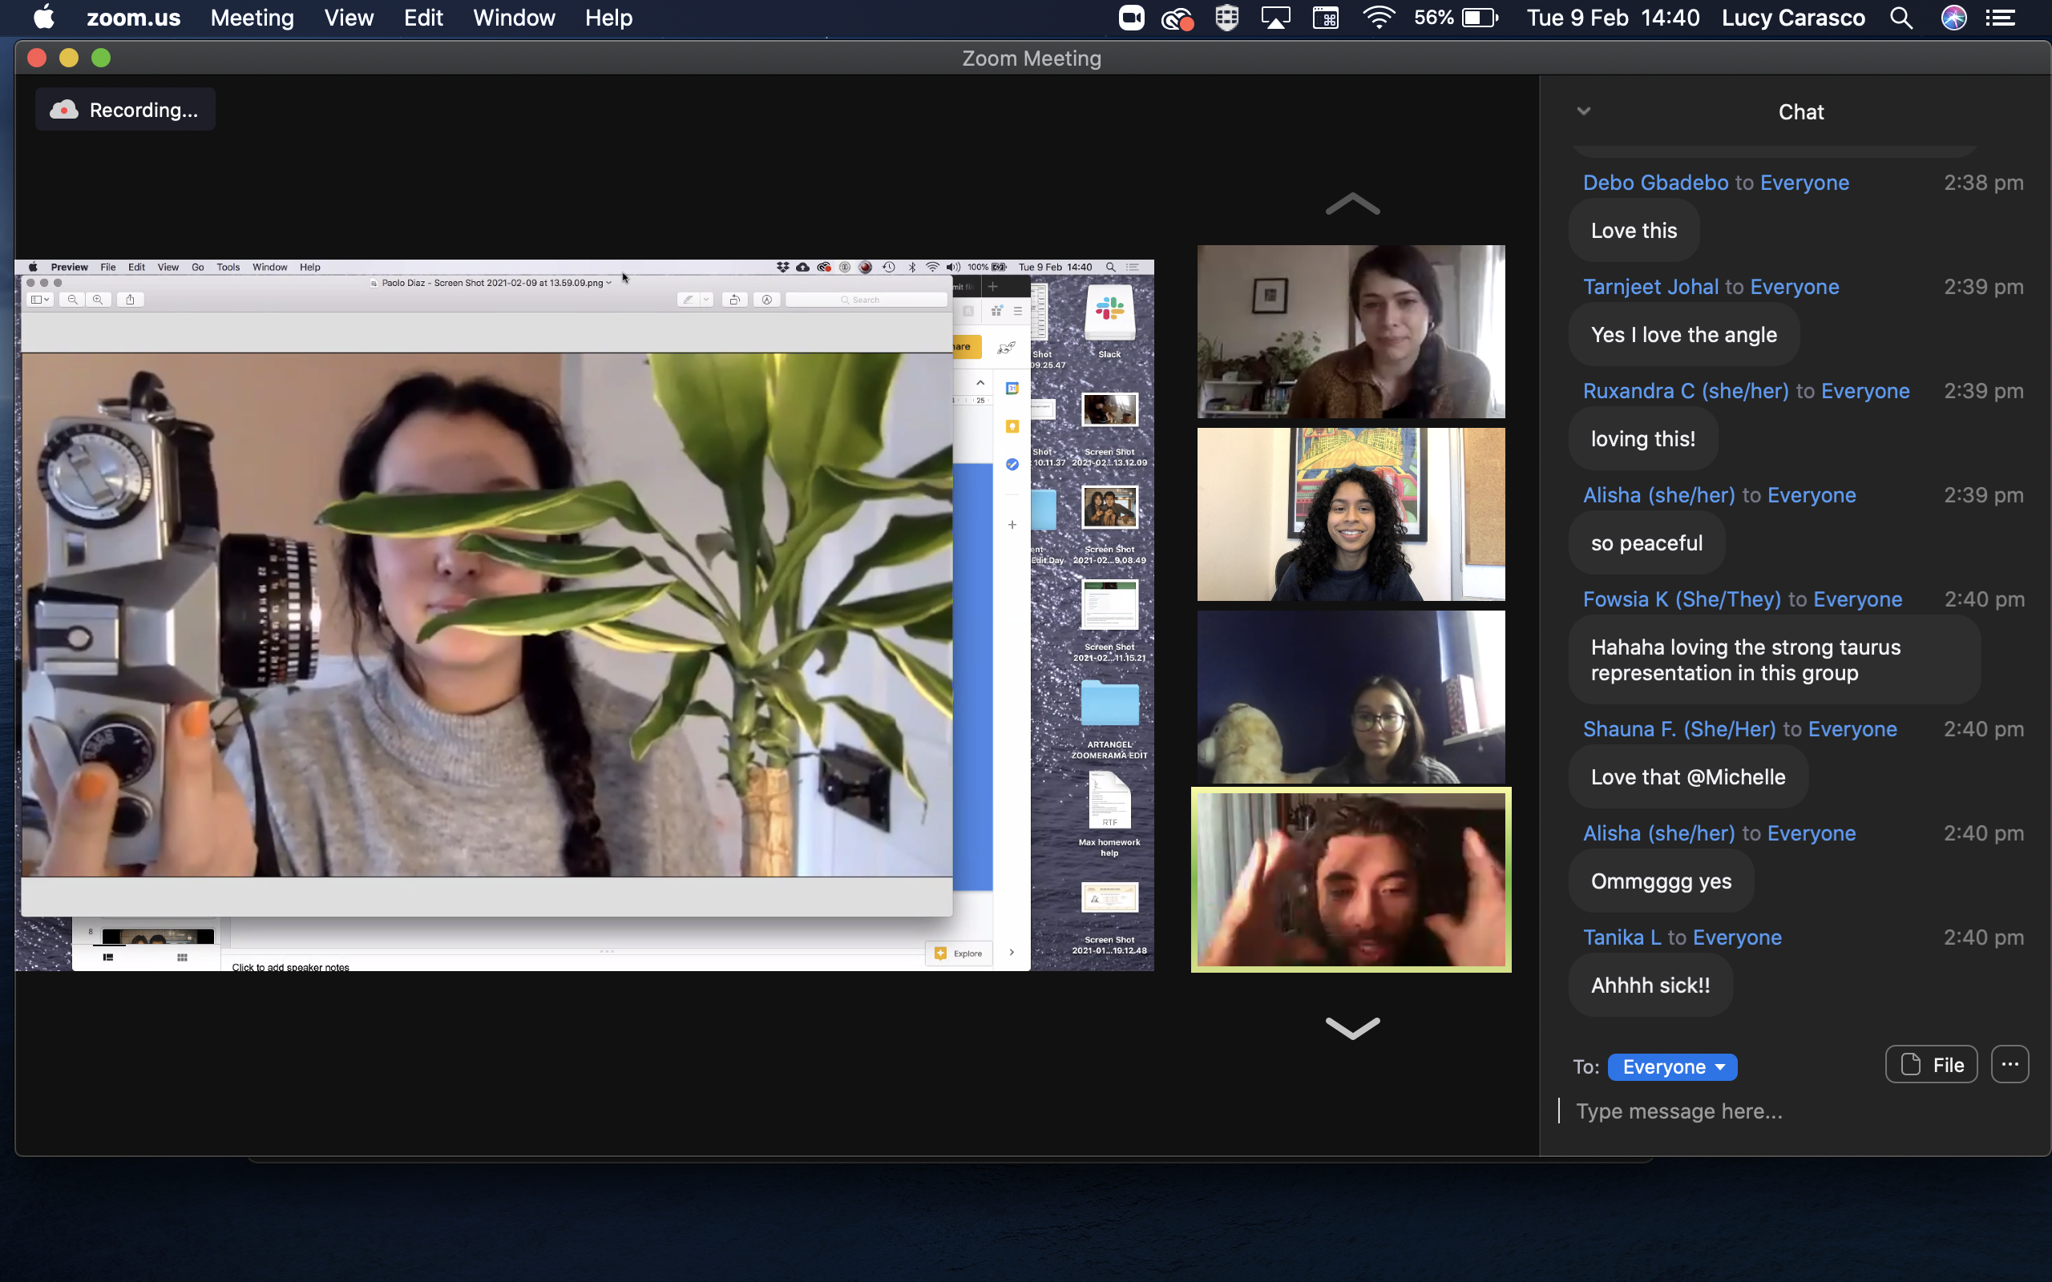Click the tasks checkmark side panel icon
This screenshot has height=1282, width=2052.
pos(1012,464)
